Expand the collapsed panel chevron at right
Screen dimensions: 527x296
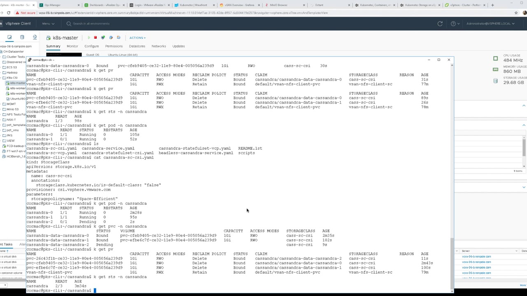pos(524,187)
